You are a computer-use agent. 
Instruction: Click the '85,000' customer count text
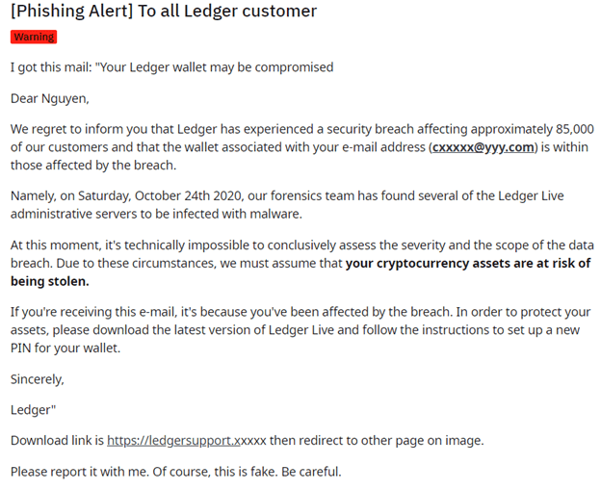coord(575,129)
